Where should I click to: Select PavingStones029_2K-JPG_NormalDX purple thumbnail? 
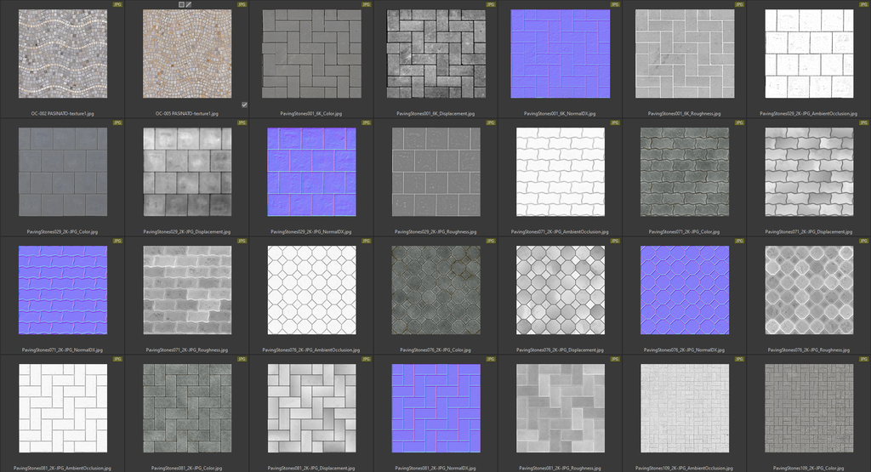click(311, 171)
